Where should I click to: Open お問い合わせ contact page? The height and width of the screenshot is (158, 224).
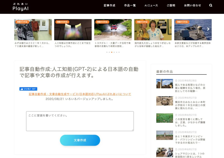point(192,5)
